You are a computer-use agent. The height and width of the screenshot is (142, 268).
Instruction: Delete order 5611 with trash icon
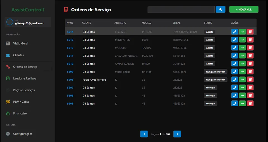[250, 56]
